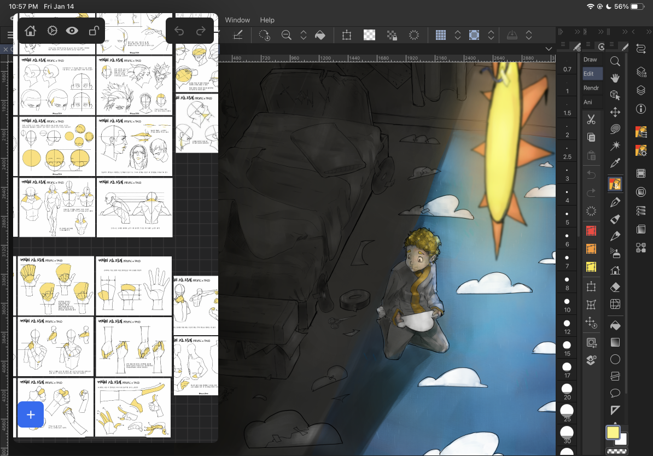Collapse the panel using the down chevron near ruler
653x456 pixels.
tap(549, 49)
